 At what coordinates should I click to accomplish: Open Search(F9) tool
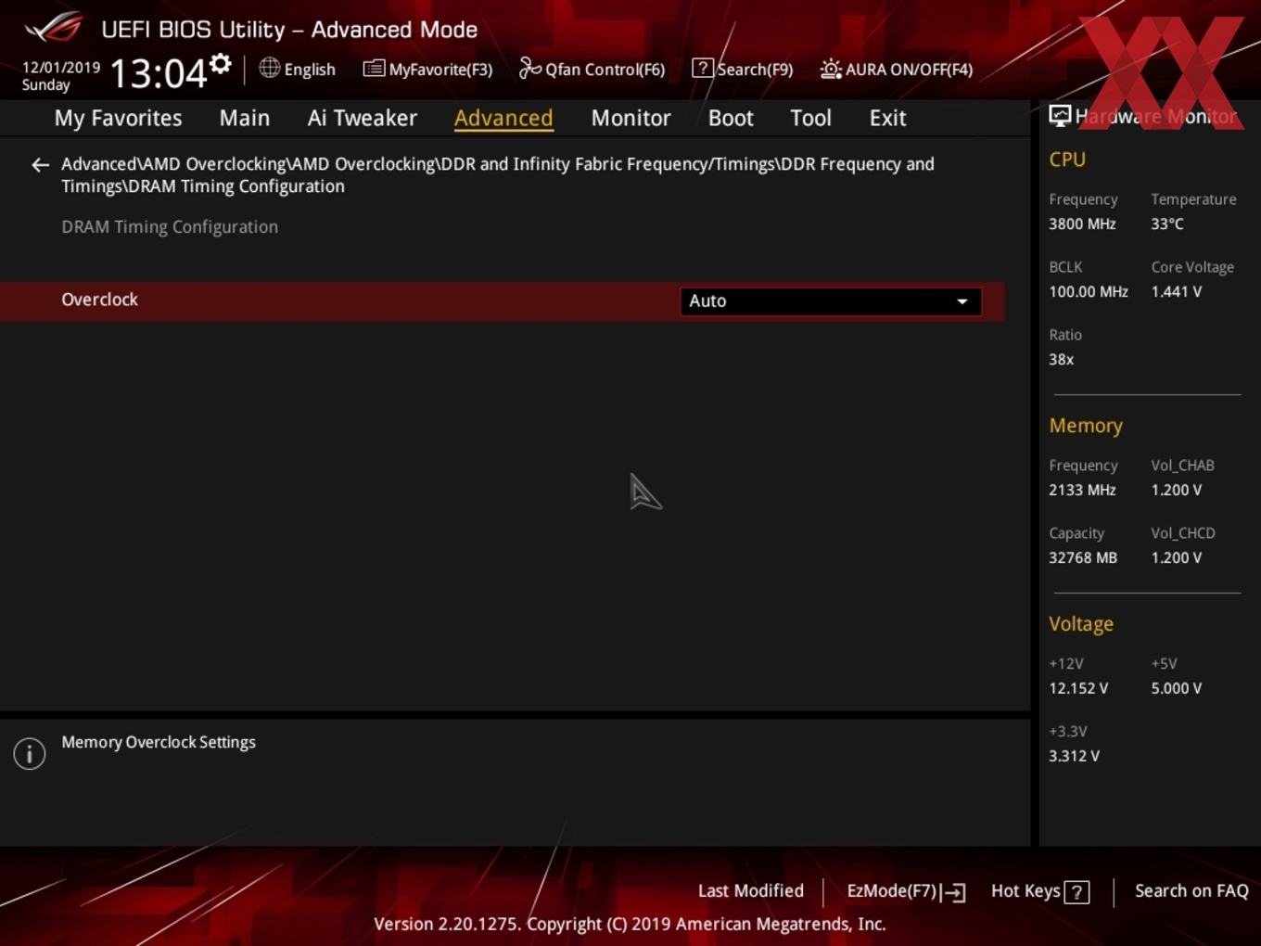click(x=743, y=70)
